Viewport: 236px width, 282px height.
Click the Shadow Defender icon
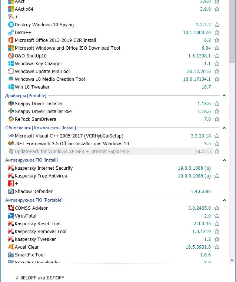11,191
